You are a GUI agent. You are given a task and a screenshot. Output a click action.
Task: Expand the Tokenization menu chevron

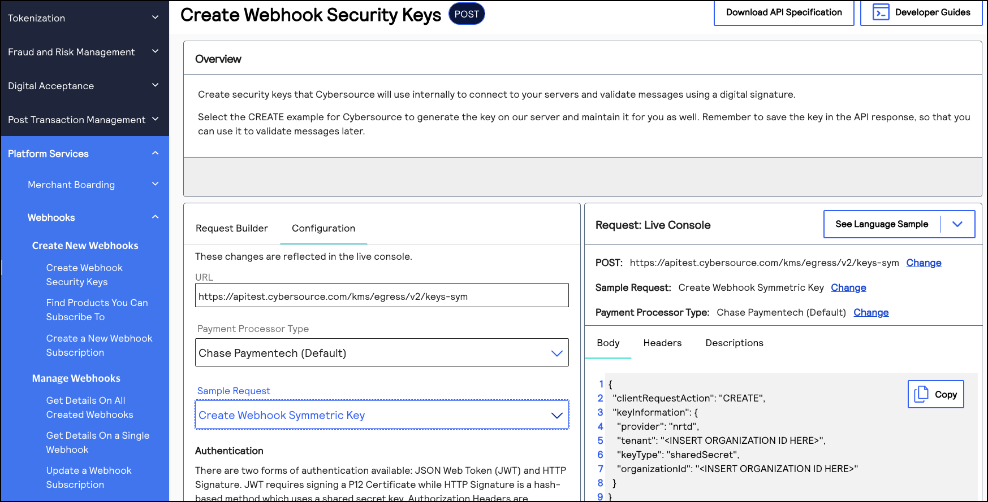coord(155,18)
